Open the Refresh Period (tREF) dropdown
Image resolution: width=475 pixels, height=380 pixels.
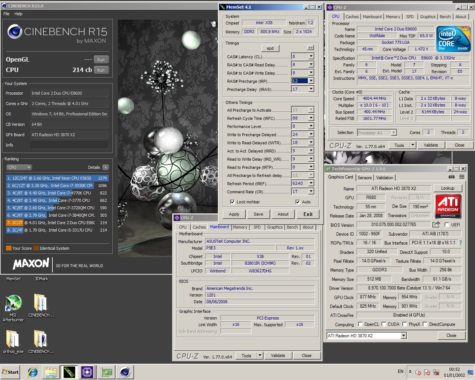pyautogui.click(x=311, y=183)
